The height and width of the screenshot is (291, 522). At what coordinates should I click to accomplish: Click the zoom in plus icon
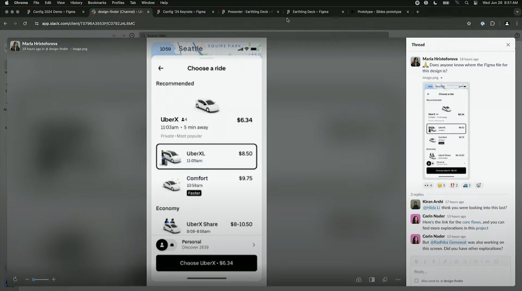pos(54,279)
